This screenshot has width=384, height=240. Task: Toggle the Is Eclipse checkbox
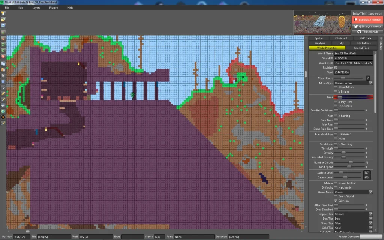click(x=336, y=91)
